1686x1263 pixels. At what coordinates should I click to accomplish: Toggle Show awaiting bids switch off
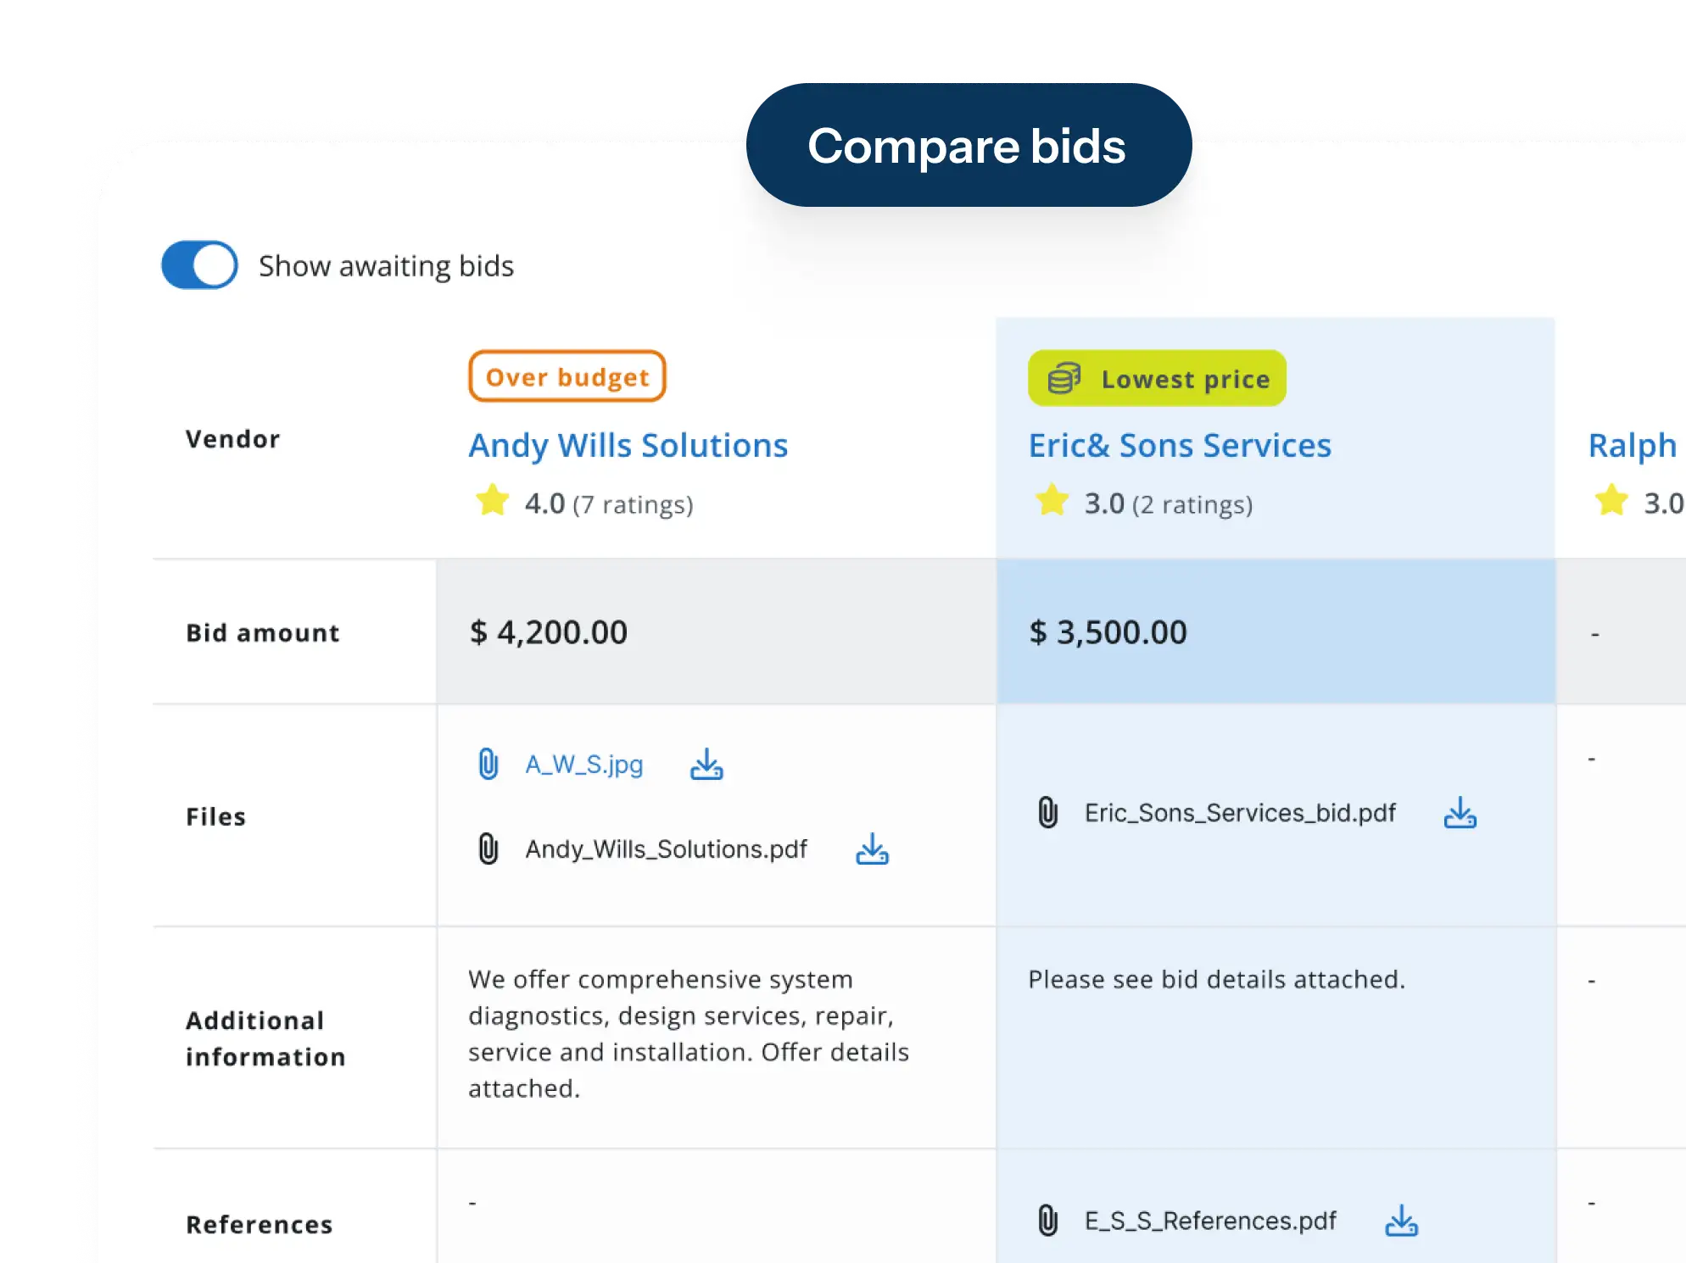point(199,265)
